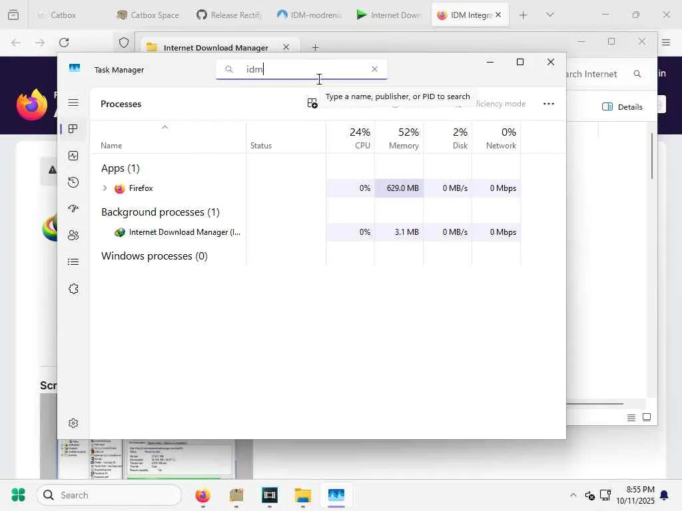Focus the Task Manager search field
Screen dimensions: 682x511
pos(302,69)
